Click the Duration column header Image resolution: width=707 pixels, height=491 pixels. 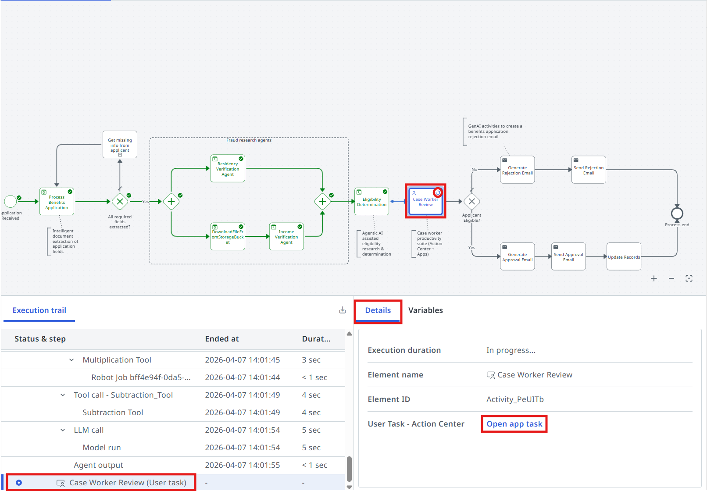(x=316, y=339)
